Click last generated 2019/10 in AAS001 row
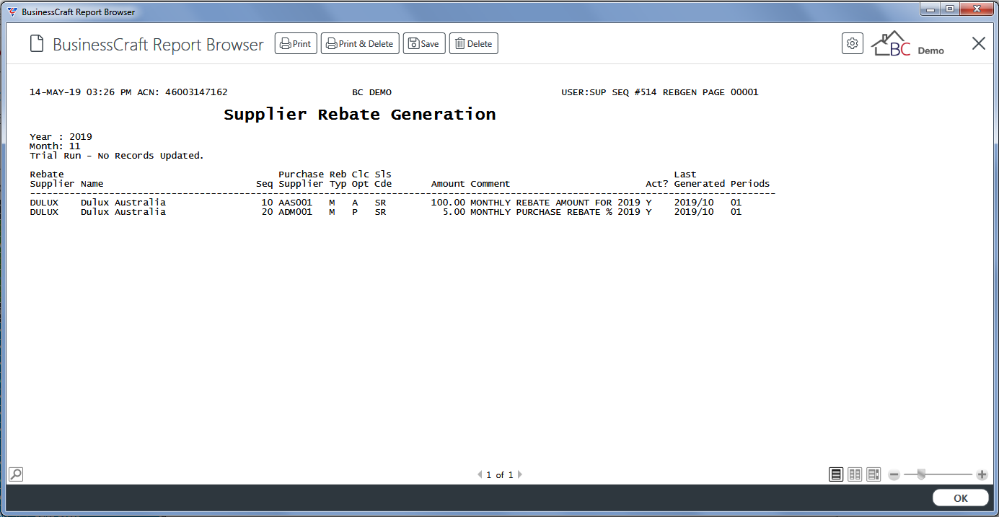Image resolution: width=999 pixels, height=517 pixels. (x=694, y=203)
